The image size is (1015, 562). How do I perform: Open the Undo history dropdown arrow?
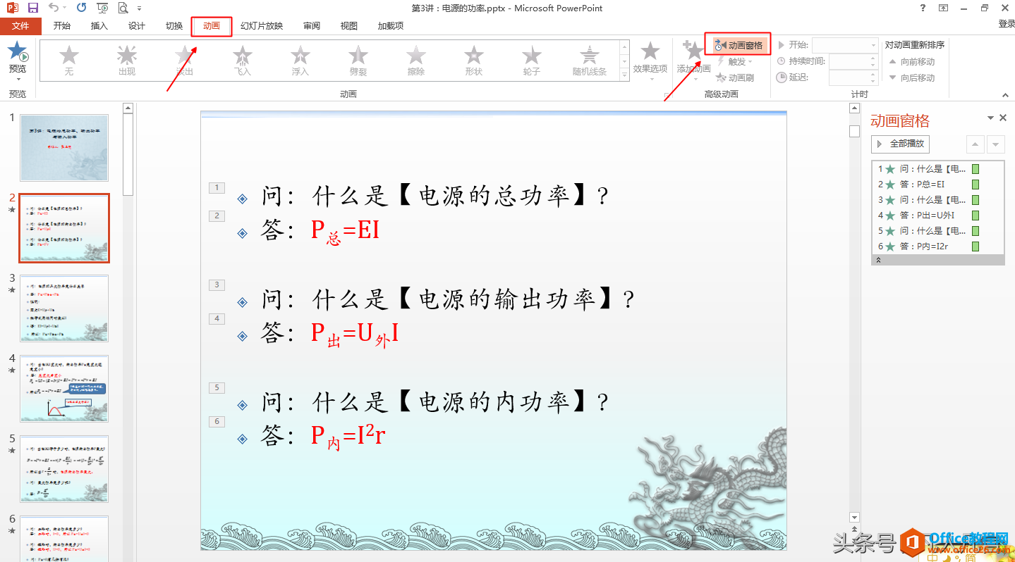(x=65, y=8)
